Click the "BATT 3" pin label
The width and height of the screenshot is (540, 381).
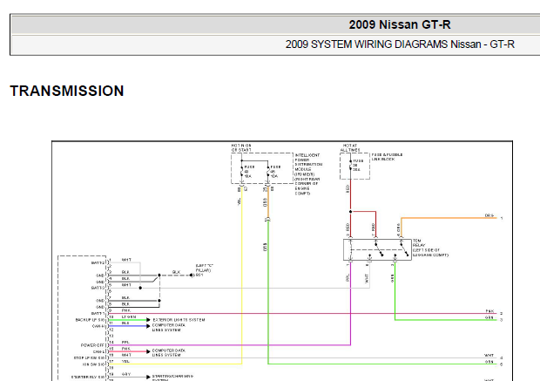pos(98,288)
